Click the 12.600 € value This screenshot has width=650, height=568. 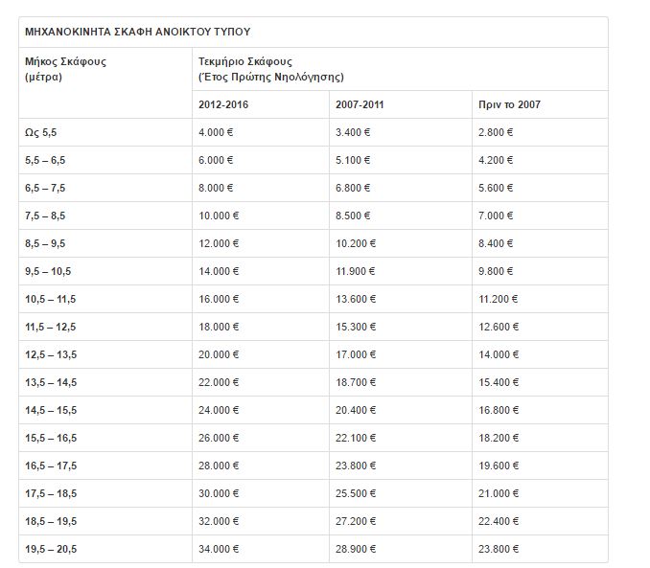point(499,327)
